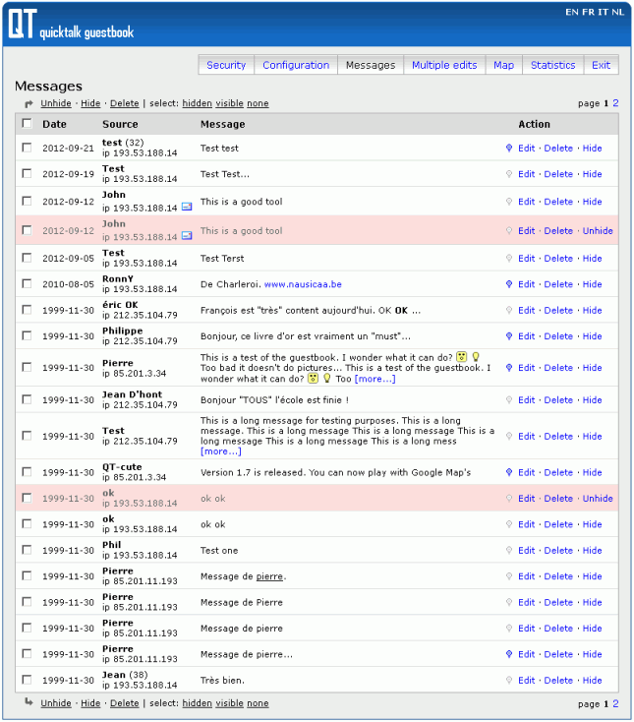Tick the checkbox for Phil's message
The image size is (634, 722).
click(28, 551)
